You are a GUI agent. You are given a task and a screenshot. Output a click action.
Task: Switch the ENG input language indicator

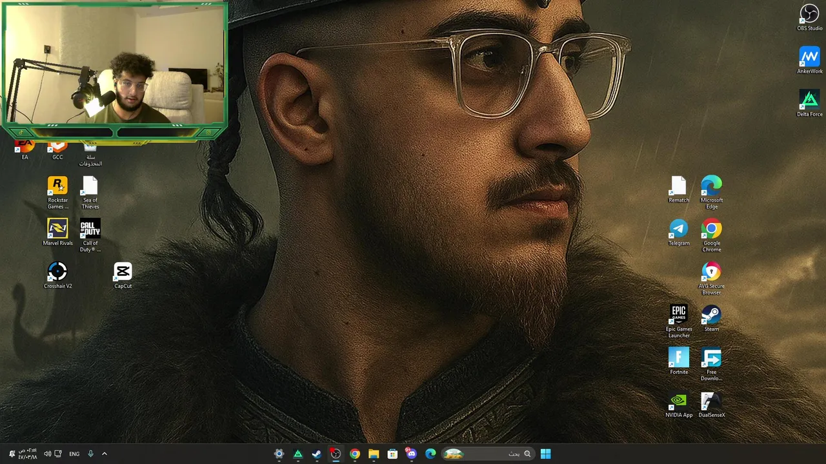tap(74, 454)
